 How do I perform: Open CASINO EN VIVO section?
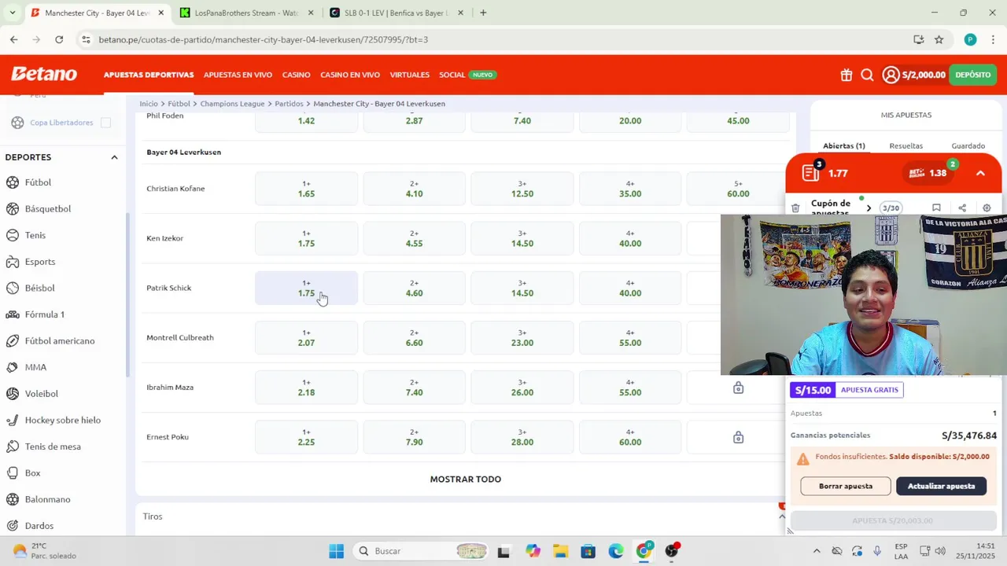click(x=350, y=75)
